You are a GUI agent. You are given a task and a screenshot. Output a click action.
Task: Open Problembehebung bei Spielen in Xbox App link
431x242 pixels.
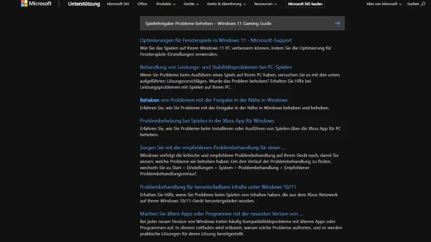click(207, 121)
